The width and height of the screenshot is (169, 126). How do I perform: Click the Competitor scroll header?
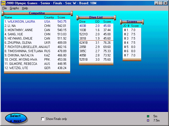pyautogui.click(x=37, y=13)
